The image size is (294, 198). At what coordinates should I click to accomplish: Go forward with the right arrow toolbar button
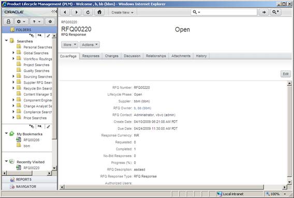pyautogui.click(x=77, y=12)
